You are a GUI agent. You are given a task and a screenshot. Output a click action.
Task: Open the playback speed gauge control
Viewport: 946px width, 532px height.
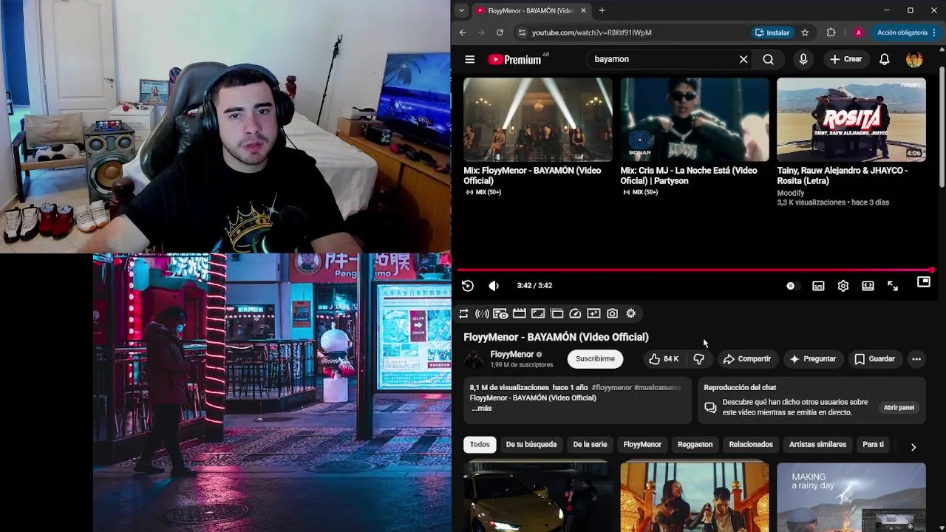pos(575,314)
